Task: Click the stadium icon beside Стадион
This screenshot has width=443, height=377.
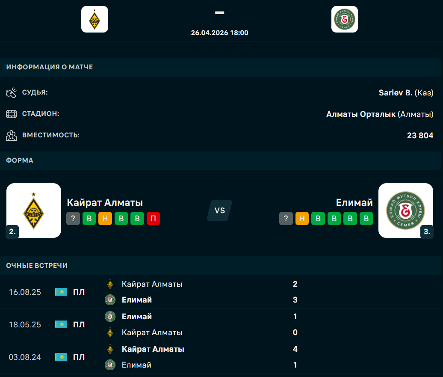Action: click(x=11, y=114)
